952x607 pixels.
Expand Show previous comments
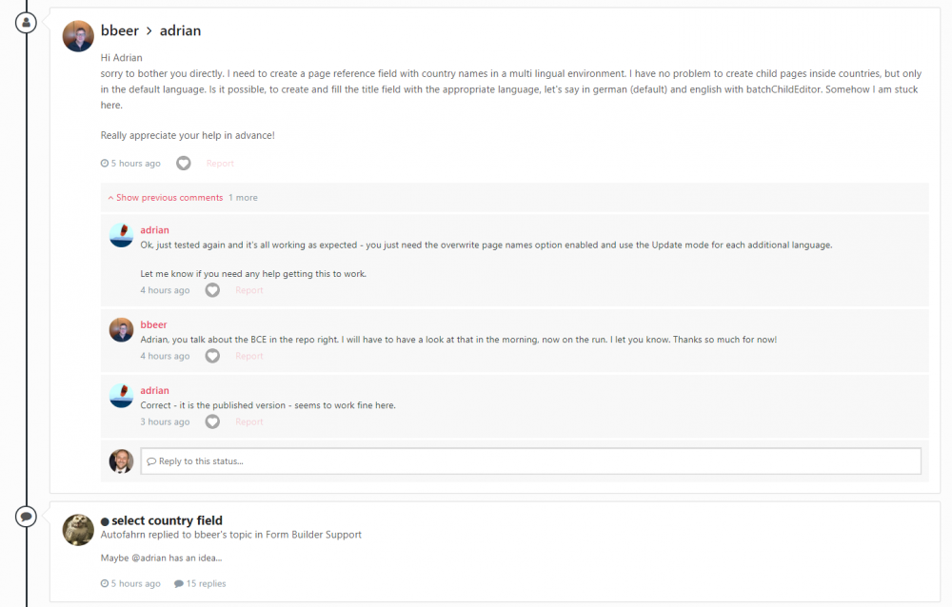click(165, 198)
